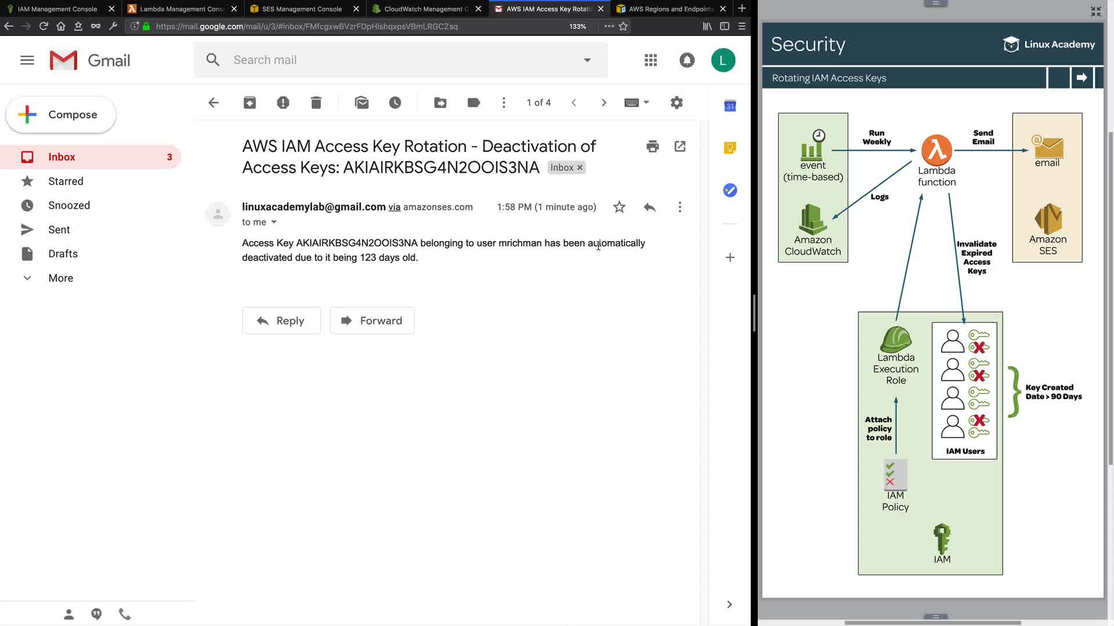Delete the email with trash icon

pyautogui.click(x=316, y=103)
